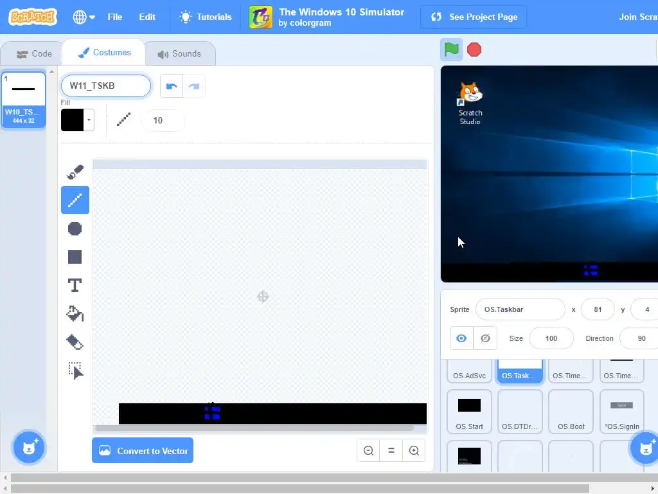Click the sprite x position field

click(598, 309)
